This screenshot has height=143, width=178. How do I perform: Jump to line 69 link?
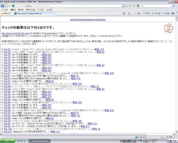pyautogui.click(x=7, y=87)
